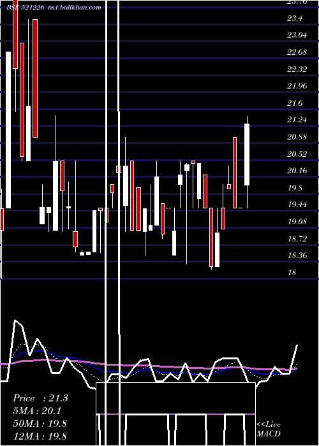319x446 pixels.
Task: Click the 18.36 price axis label
Action: pos(297,255)
